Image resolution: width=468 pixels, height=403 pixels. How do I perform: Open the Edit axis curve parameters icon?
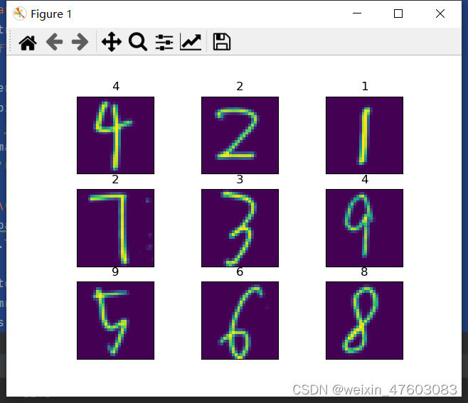coord(191,42)
